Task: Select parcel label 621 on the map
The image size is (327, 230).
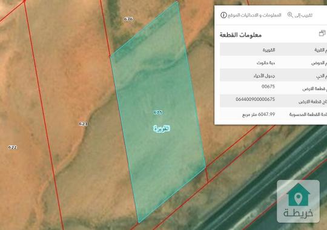Action: [83, 124]
